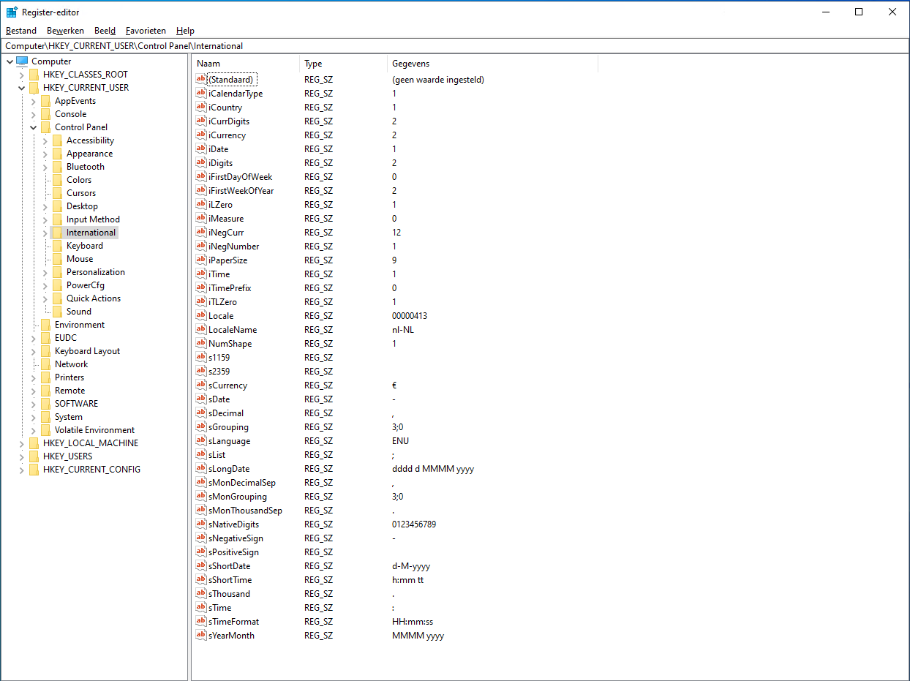This screenshot has width=910, height=681.
Task: Click the Computer icon in tree
Action: 22,61
